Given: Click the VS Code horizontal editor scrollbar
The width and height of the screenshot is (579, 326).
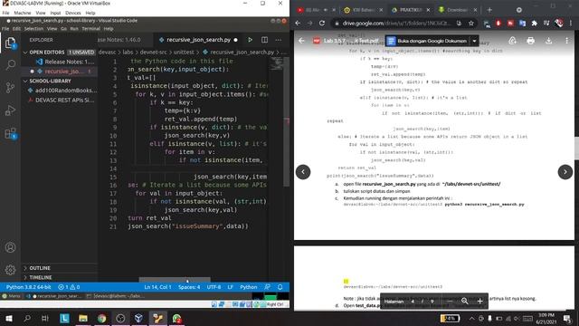Looking at the screenshot, I should click(175, 280).
